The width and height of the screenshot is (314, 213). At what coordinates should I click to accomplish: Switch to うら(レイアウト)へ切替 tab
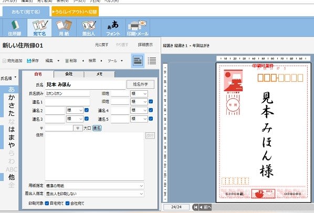(x=75, y=12)
